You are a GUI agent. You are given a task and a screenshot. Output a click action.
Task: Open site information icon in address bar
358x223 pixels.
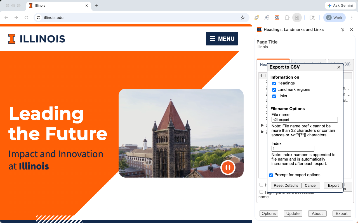tap(39, 18)
